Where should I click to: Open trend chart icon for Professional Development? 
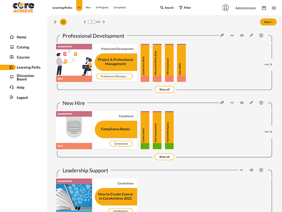232,35
